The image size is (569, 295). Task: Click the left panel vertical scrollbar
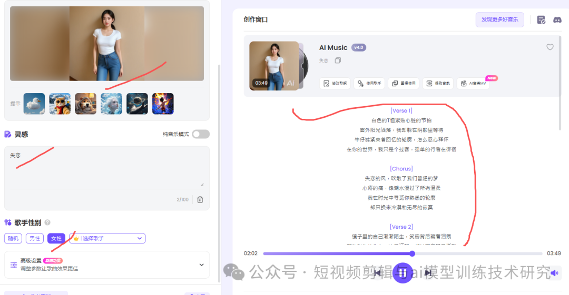point(219,173)
